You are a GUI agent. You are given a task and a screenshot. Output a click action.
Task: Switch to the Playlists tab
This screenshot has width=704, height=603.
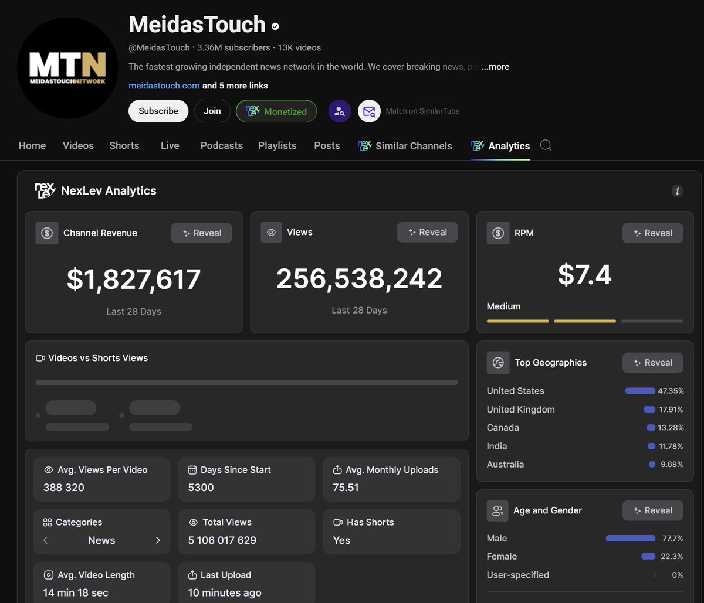277,145
